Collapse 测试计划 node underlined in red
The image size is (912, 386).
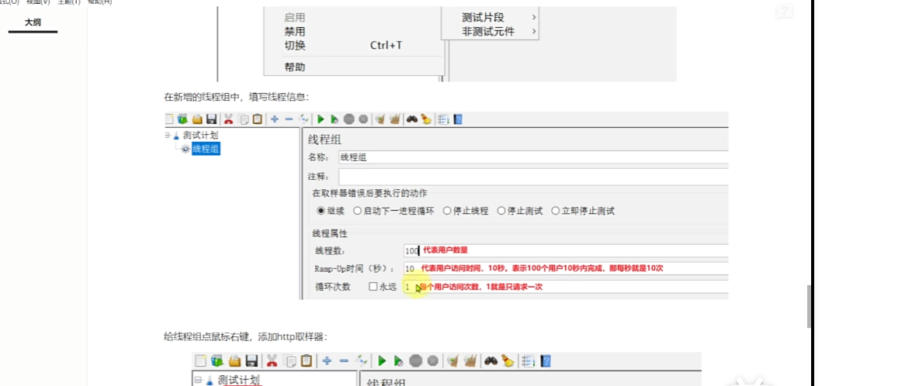click(199, 381)
